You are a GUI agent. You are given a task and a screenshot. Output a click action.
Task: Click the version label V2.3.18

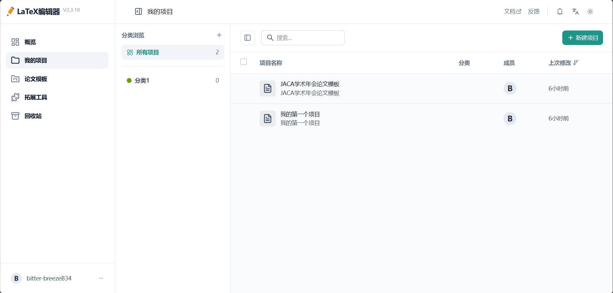72,10
